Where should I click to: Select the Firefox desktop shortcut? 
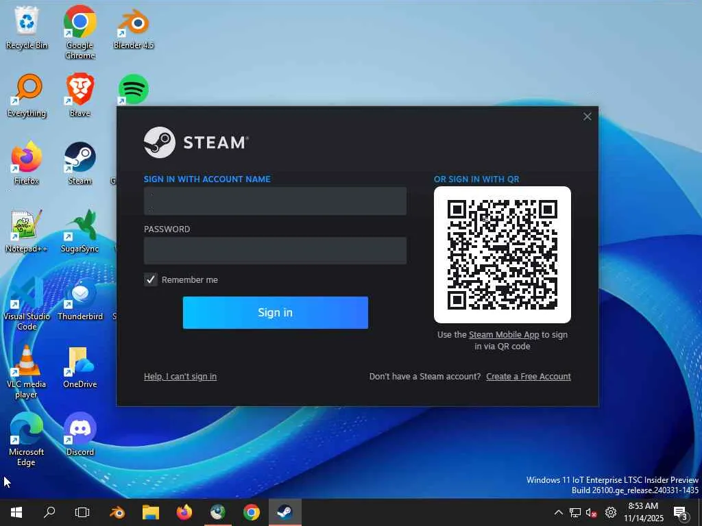27,164
